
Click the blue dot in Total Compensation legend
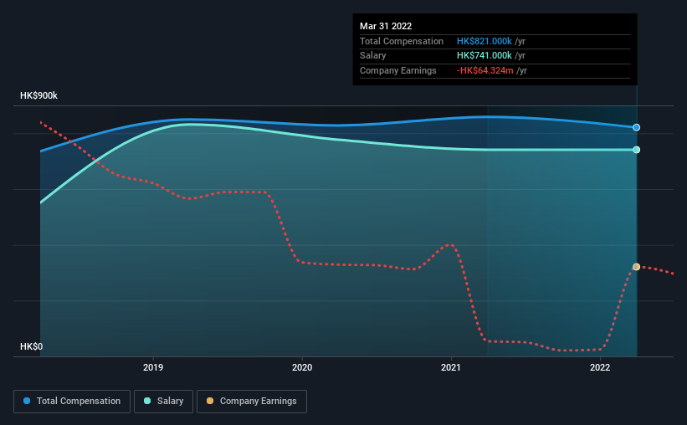[27, 401]
